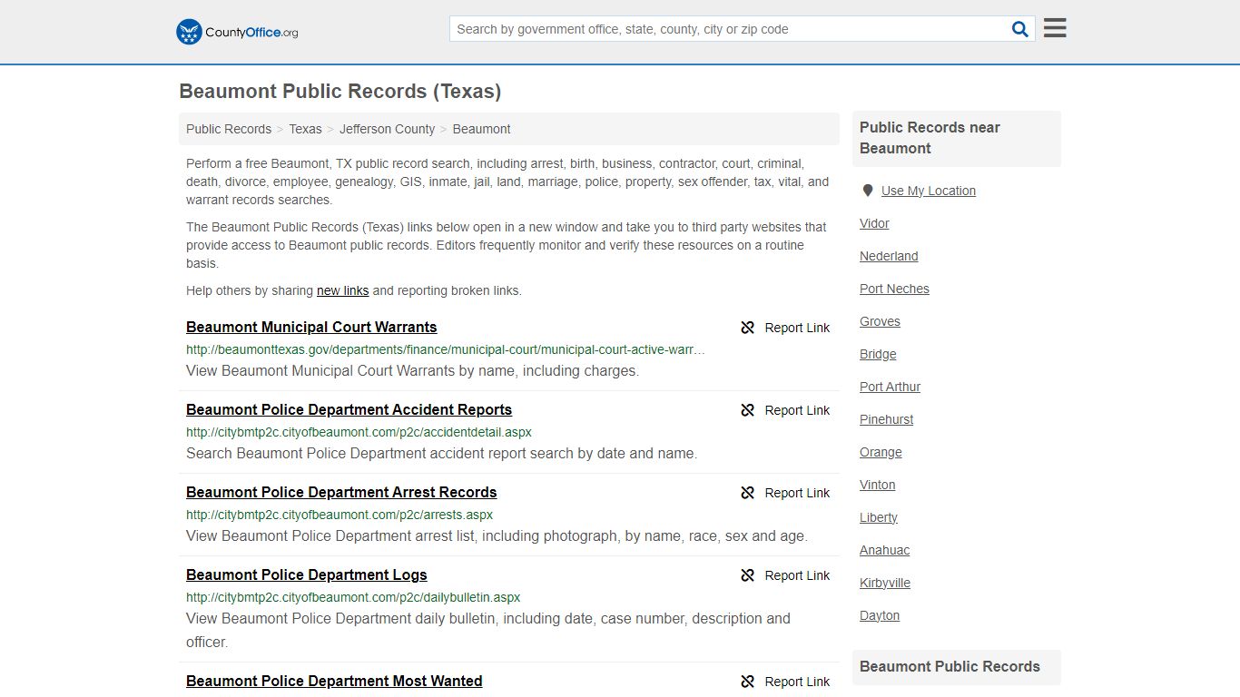This screenshot has width=1240, height=697.
Task: Click Report Link icon for Most Wanted
Action: click(x=747, y=682)
